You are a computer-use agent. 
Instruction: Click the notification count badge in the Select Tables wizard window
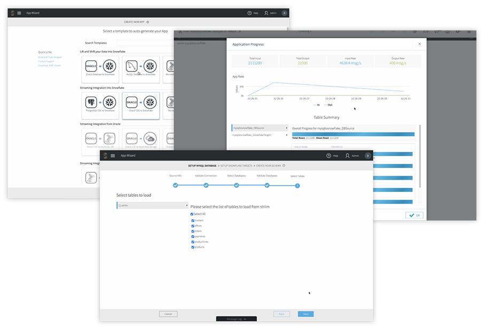coord(368,156)
